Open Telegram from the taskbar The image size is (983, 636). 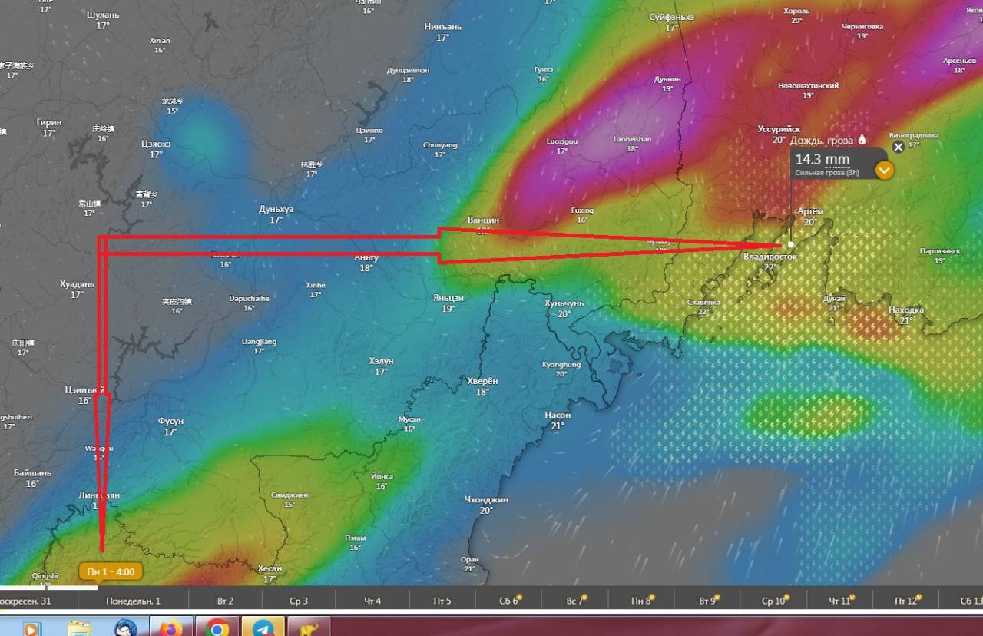[x=263, y=628]
